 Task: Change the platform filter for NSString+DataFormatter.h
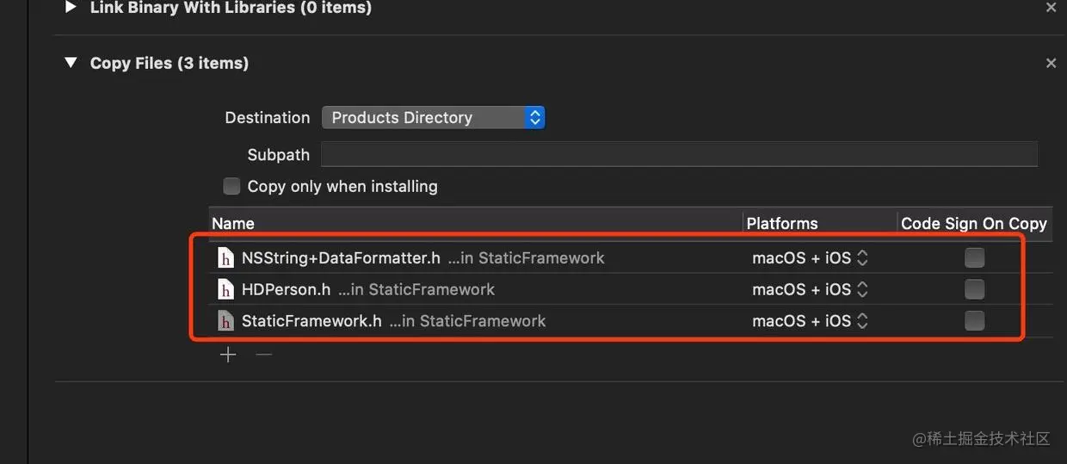click(x=810, y=257)
